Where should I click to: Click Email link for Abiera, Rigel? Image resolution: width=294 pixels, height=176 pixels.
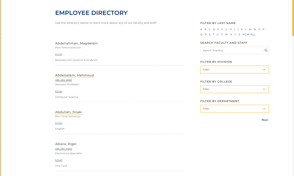coord(59,160)
